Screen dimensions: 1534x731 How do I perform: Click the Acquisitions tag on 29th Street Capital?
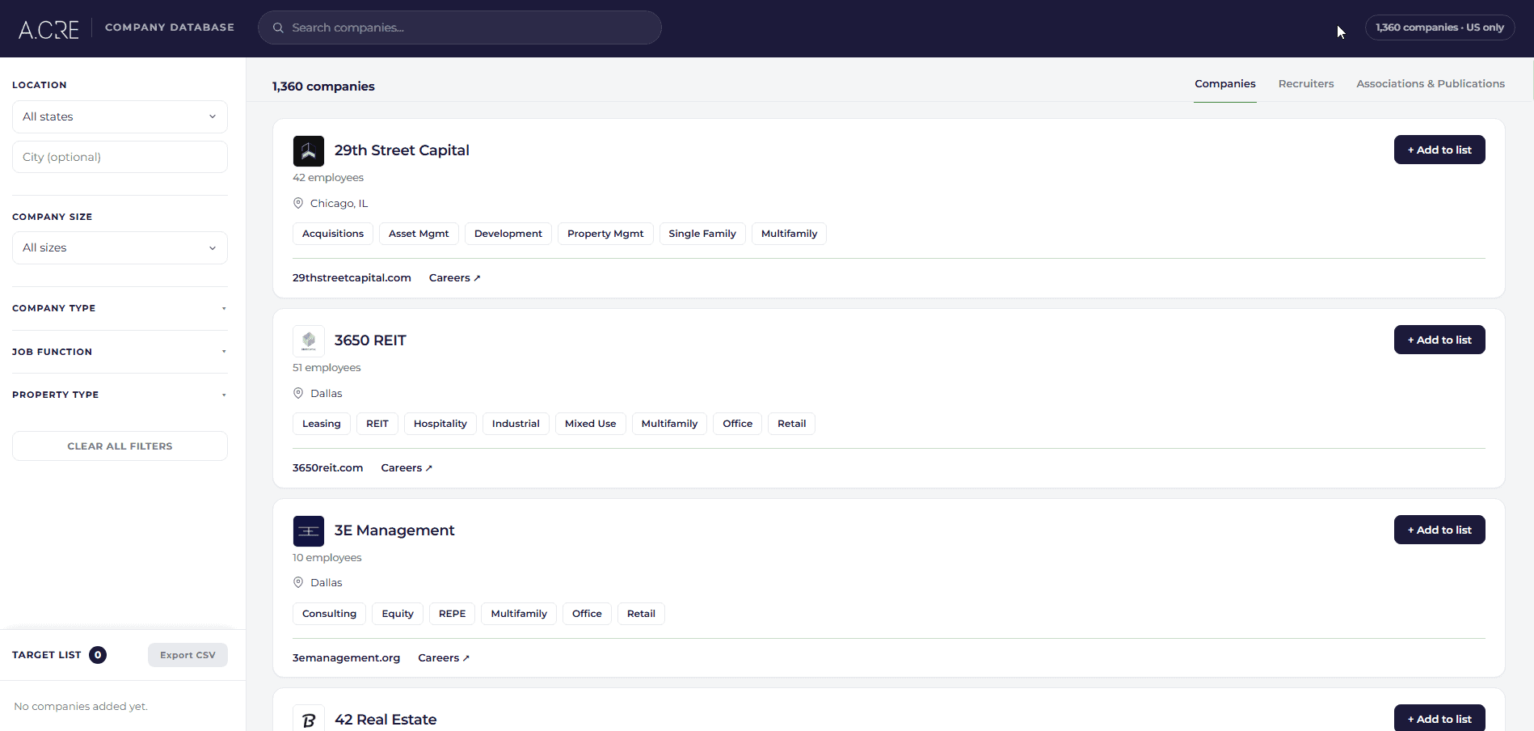[333, 234]
